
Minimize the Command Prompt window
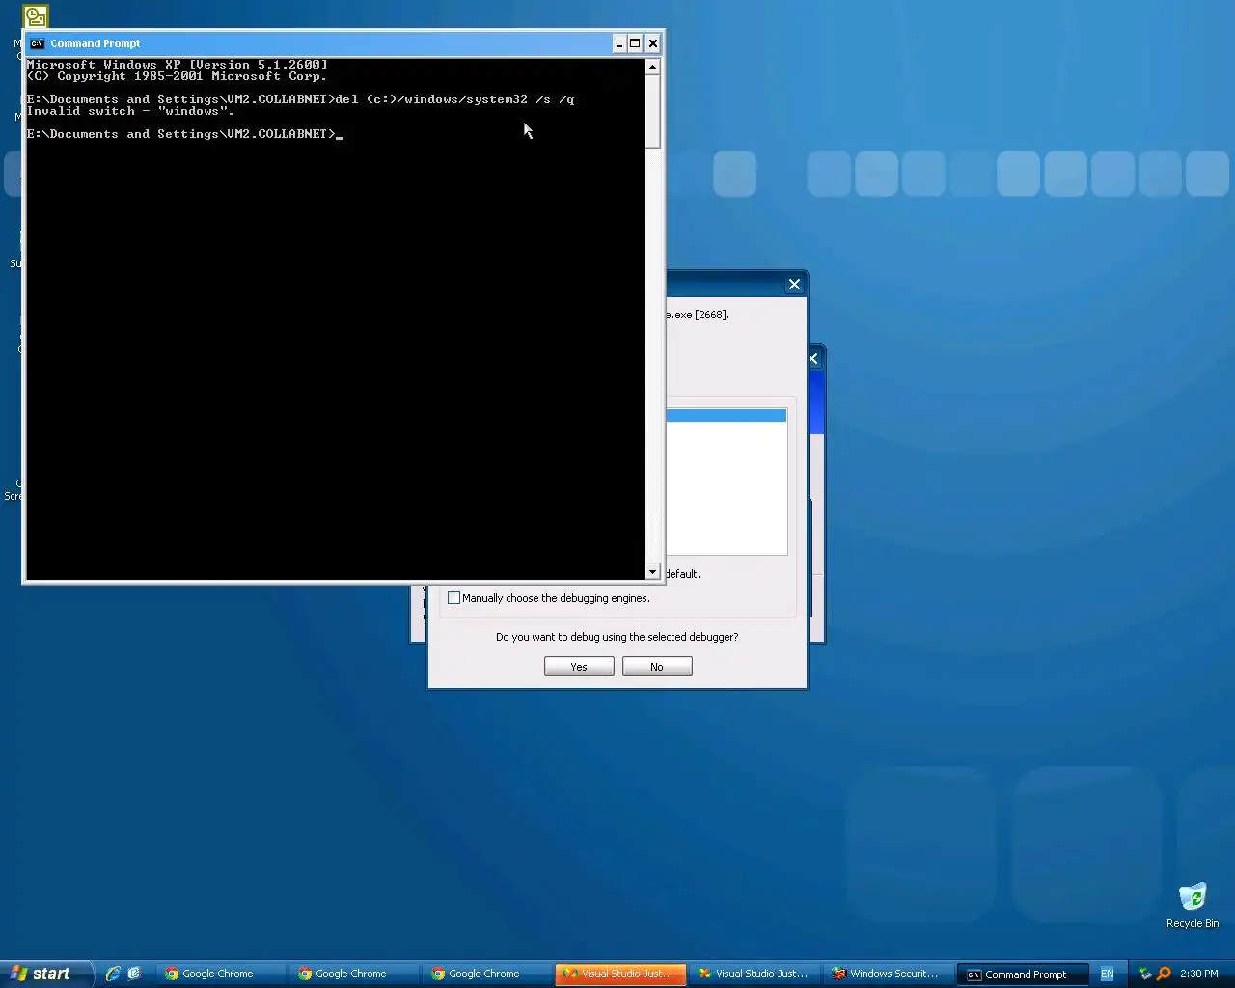(619, 43)
